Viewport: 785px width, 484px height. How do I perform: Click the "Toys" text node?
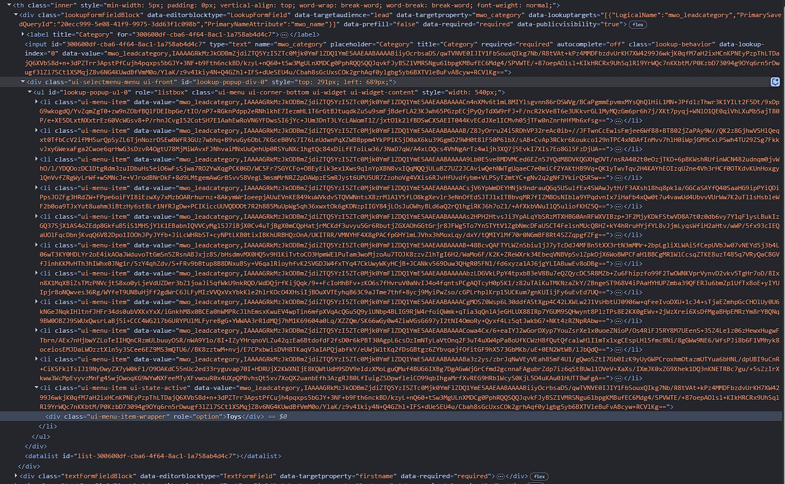(x=234, y=416)
